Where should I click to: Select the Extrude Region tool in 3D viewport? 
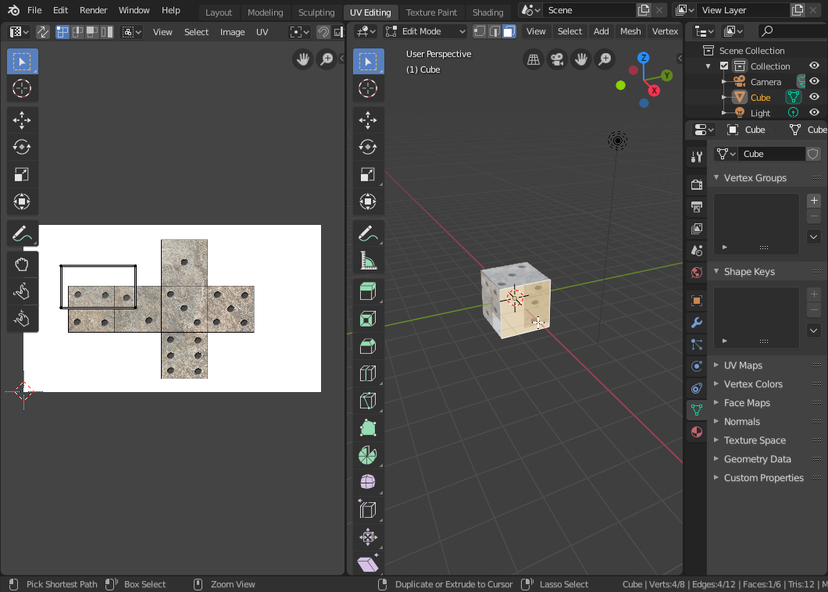(x=368, y=291)
